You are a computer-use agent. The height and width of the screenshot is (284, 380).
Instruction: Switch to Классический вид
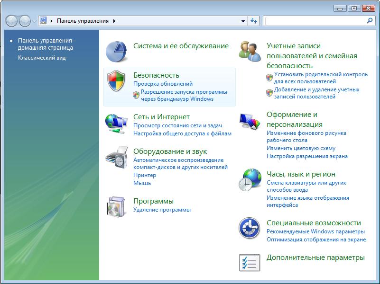click(x=42, y=58)
